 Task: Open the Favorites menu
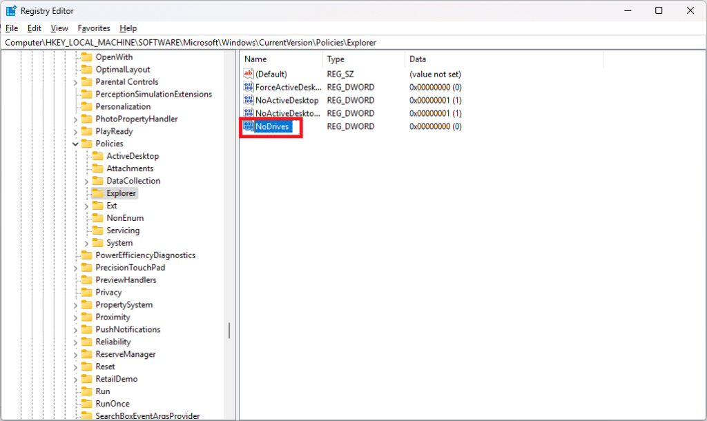pos(94,28)
